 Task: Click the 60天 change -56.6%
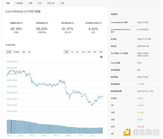click(x=141, y=126)
